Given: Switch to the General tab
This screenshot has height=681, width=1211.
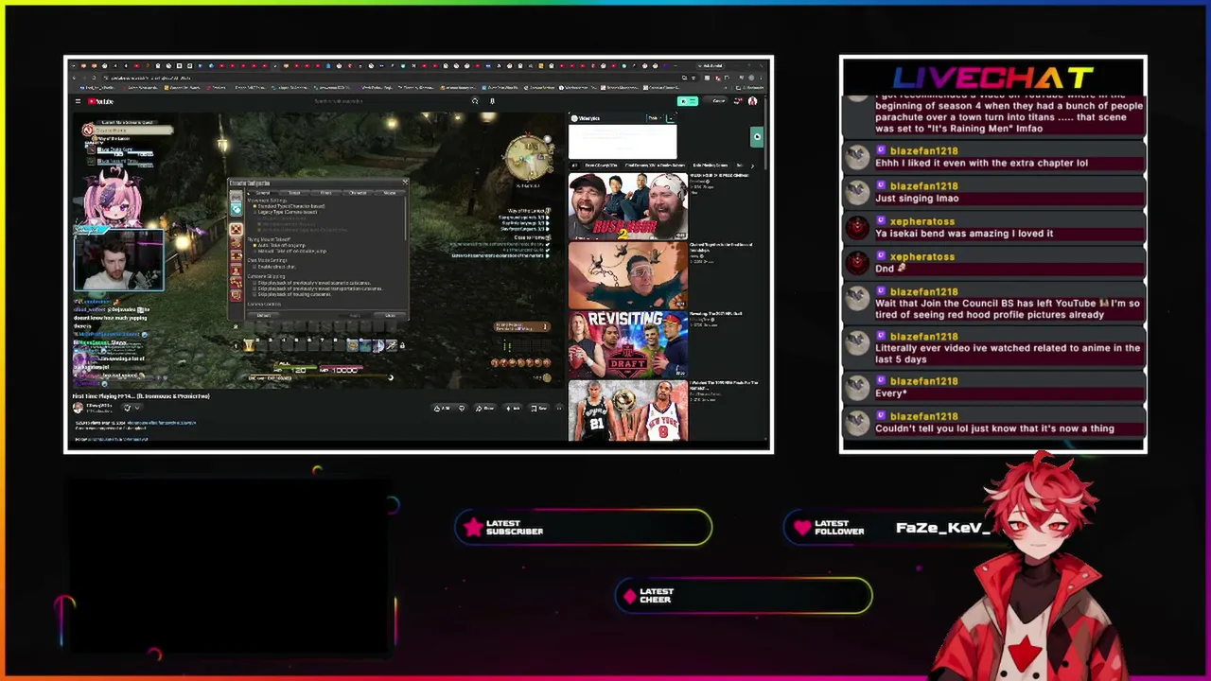Looking at the screenshot, I should (263, 193).
